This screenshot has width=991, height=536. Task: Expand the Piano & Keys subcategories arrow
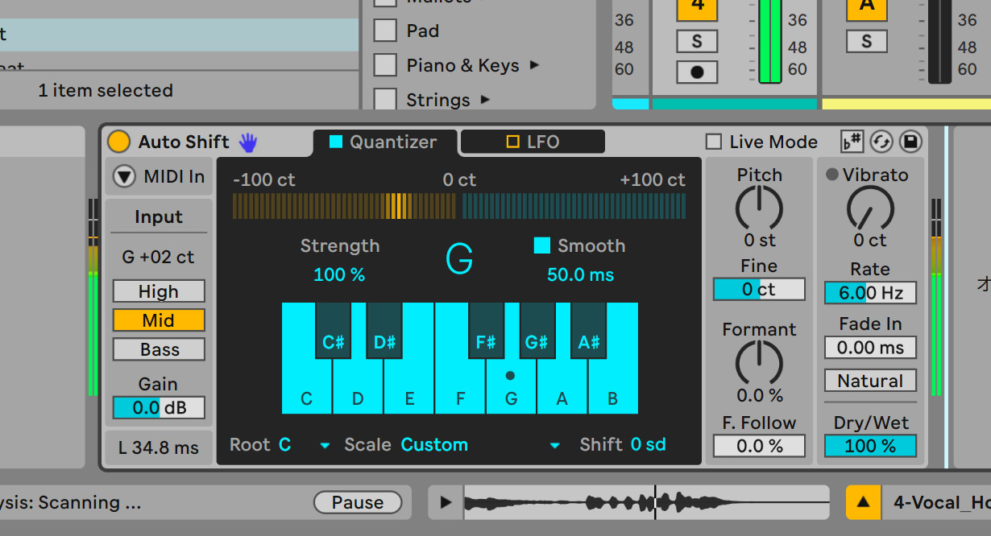534,65
